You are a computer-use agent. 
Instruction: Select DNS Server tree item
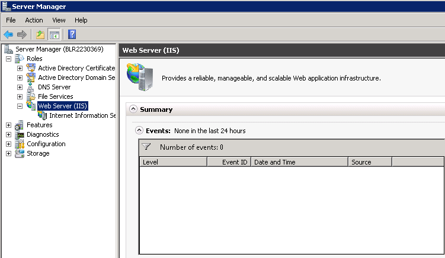[x=54, y=87]
